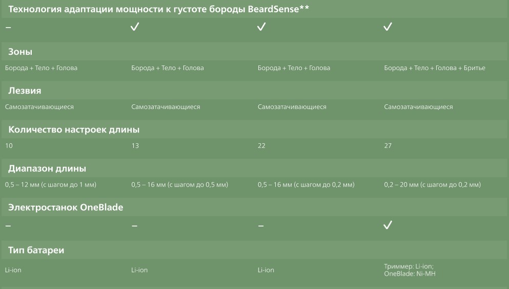Click the length settings value 27
This screenshot has height=289, width=509.
(388, 146)
